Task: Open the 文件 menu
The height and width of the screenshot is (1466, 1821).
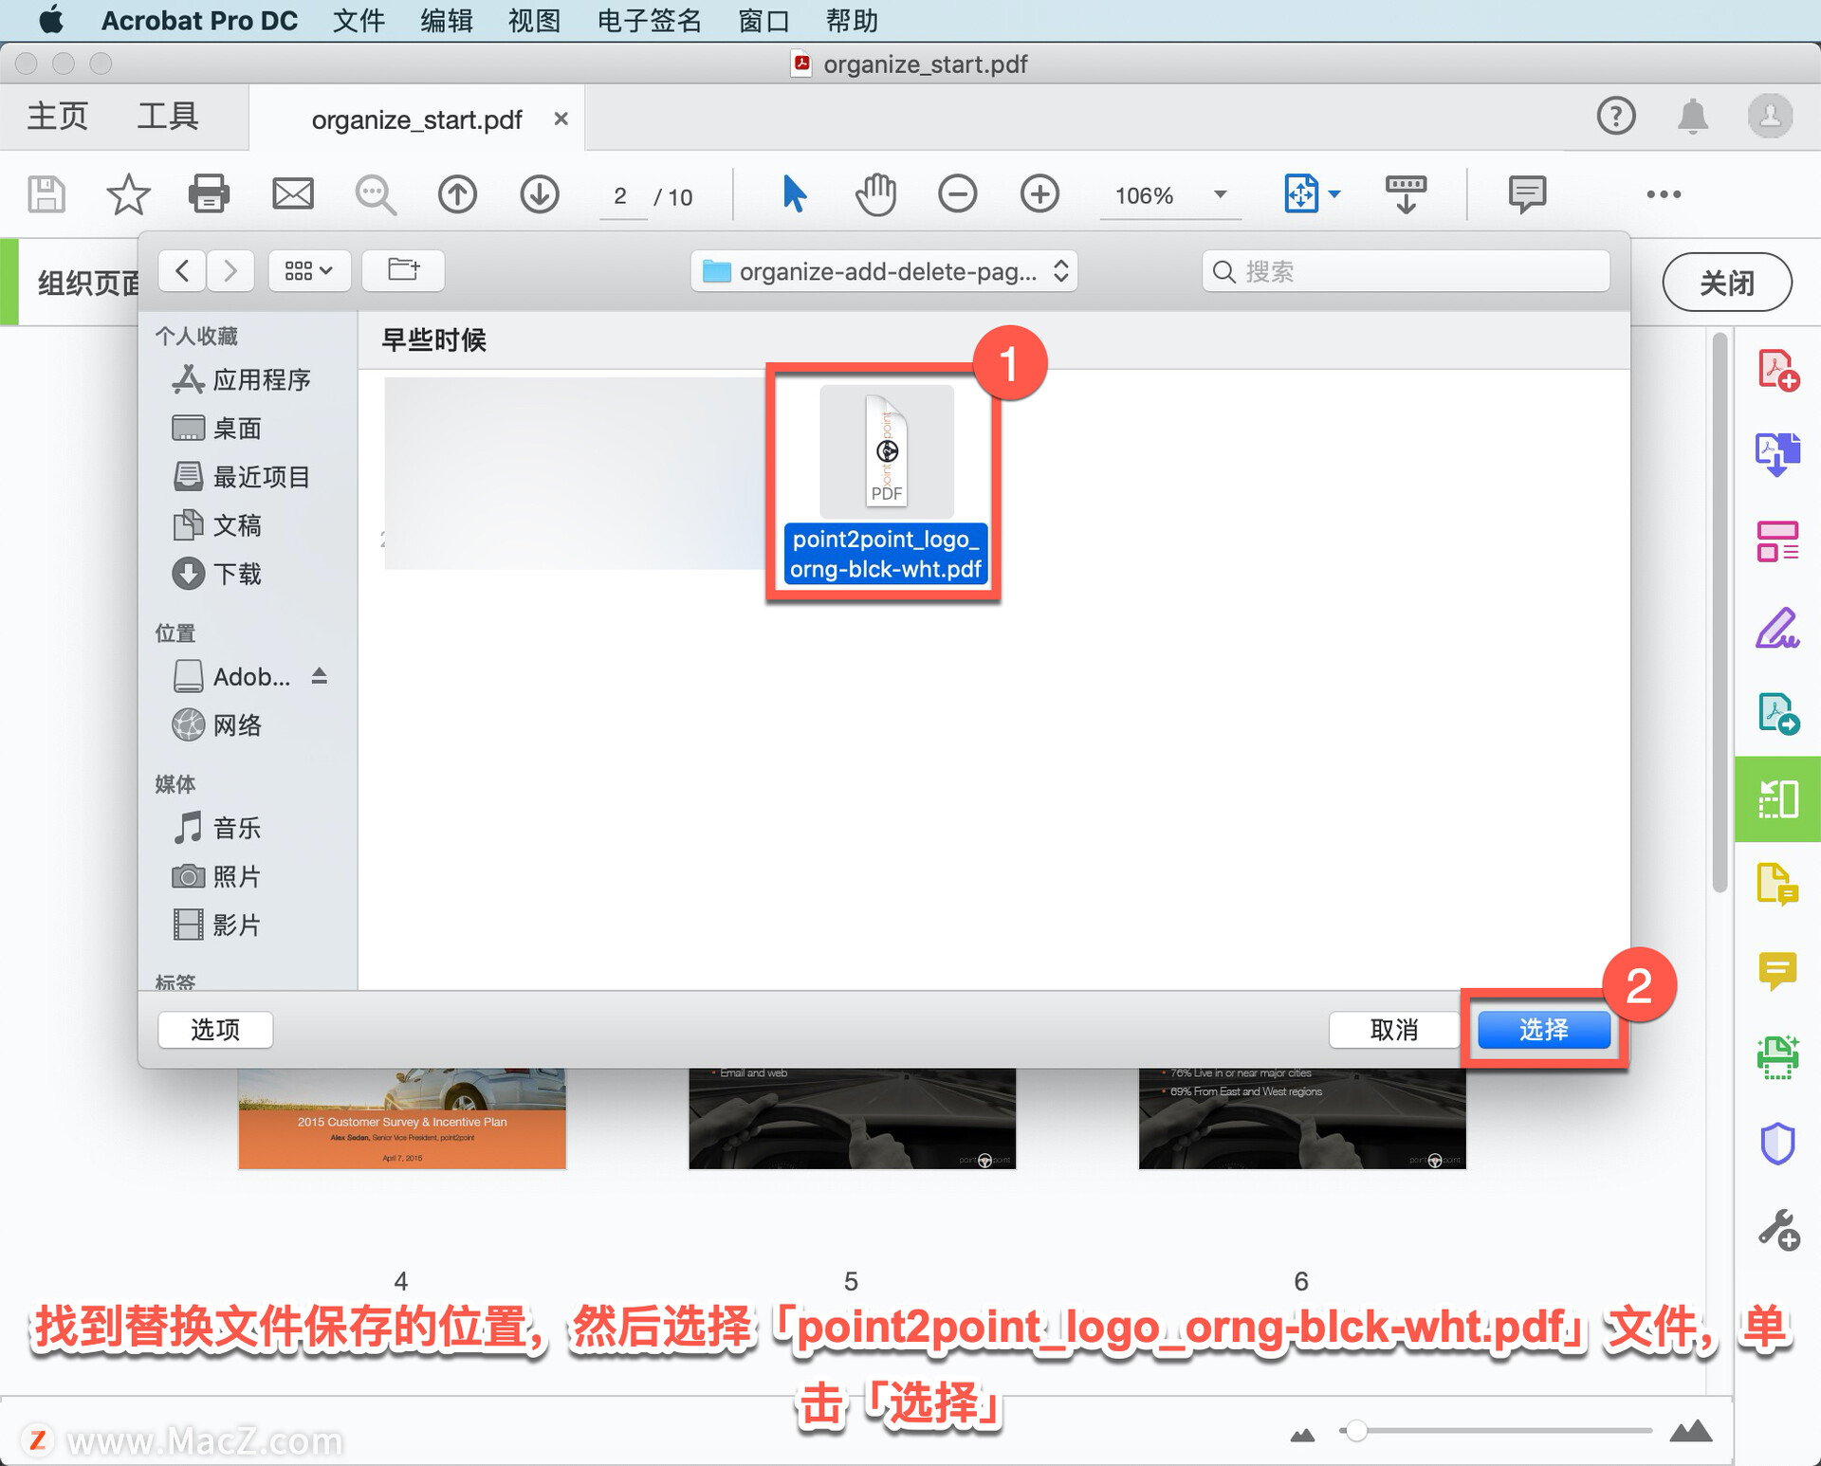Action: coord(359,20)
